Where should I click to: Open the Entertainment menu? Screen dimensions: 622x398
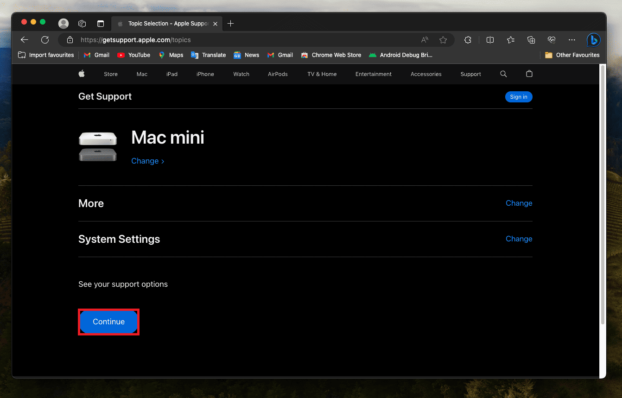(x=374, y=74)
